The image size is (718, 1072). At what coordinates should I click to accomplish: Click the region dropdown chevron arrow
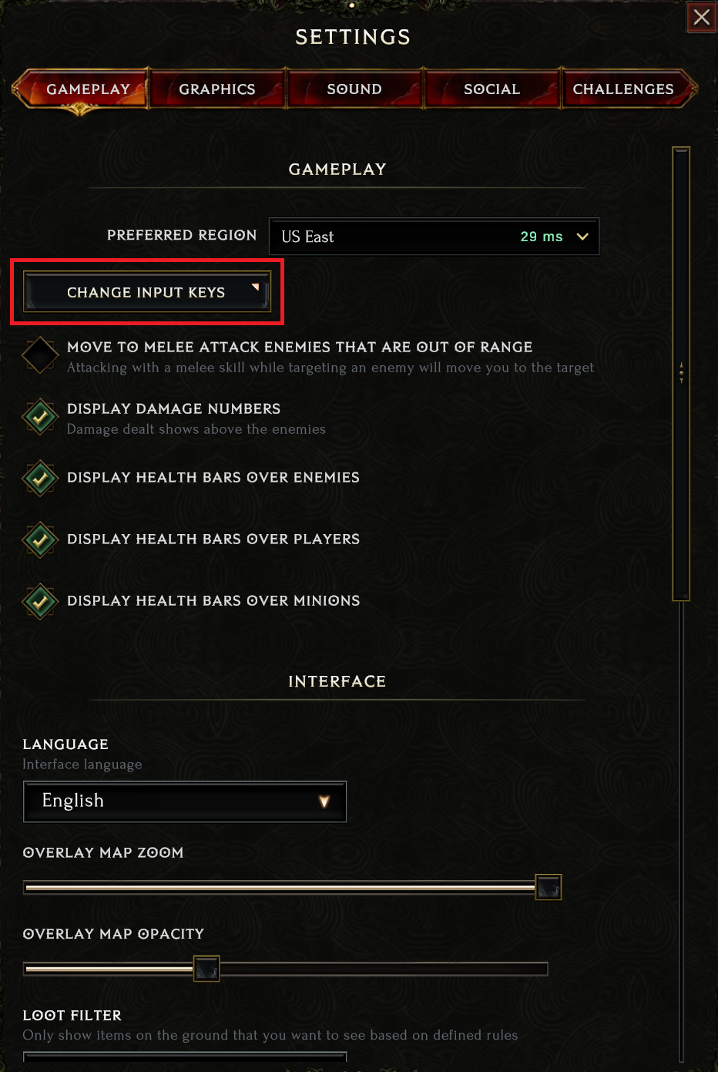pyautogui.click(x=582, y=237)
